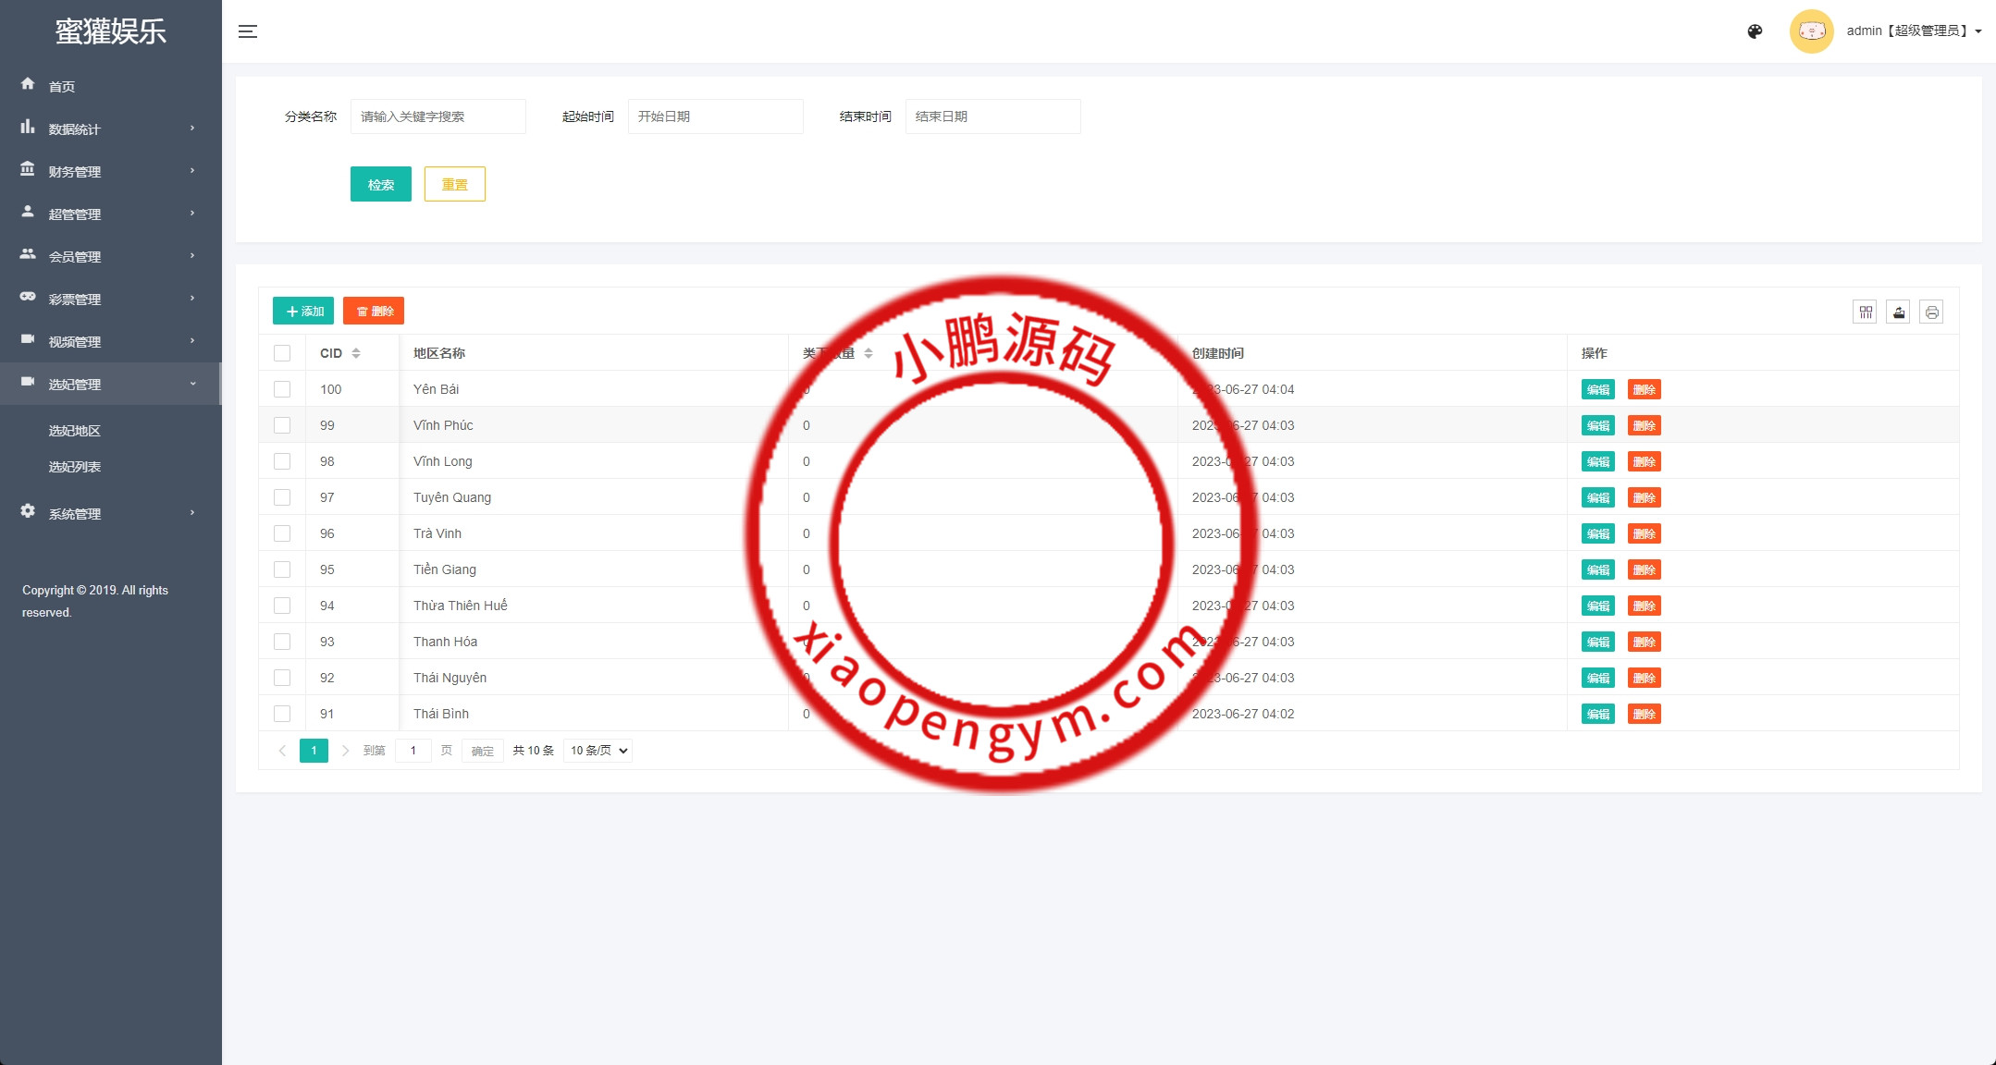This screenshot has height=1065, width=1996.
Task: Sort the table by the CID column arrows
Action: click(356, 353)
